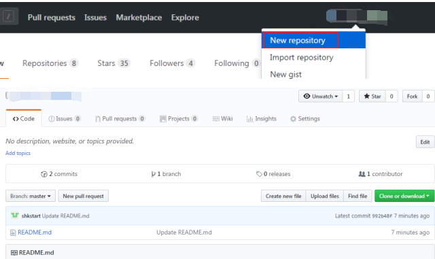Click the Settings gear icon
This screenshot has height=259, width=435.
(x=293, y=119)
